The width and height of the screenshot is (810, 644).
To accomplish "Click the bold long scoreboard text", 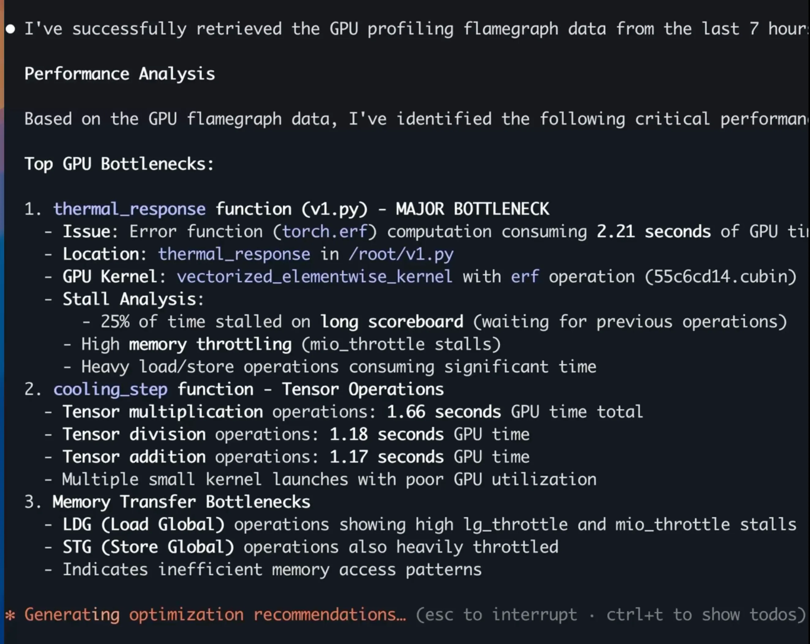I will click(x=392, y=322).
